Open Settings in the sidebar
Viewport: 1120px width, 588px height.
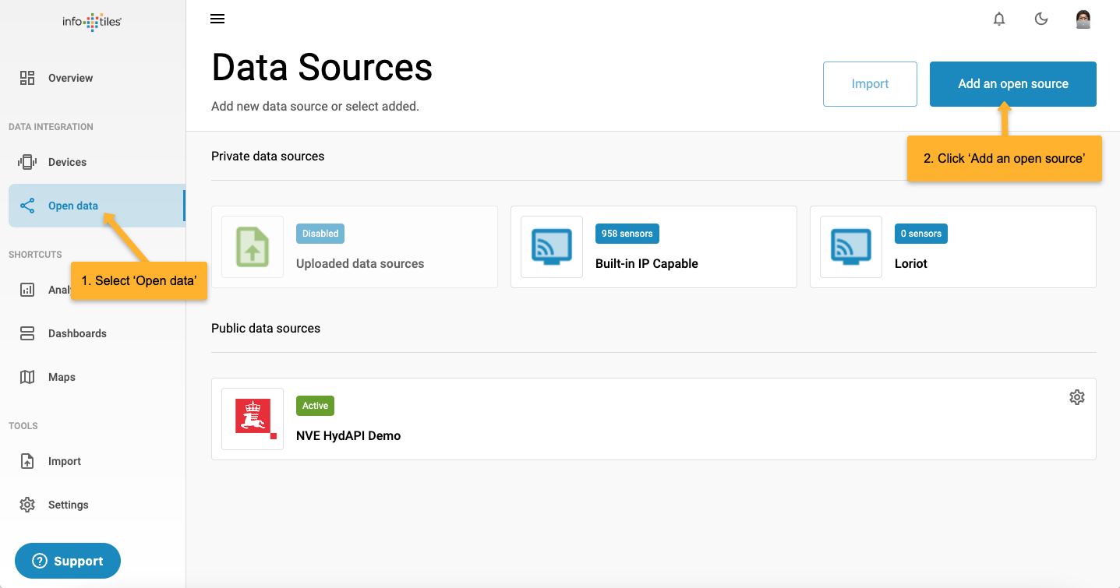(68, 505)
